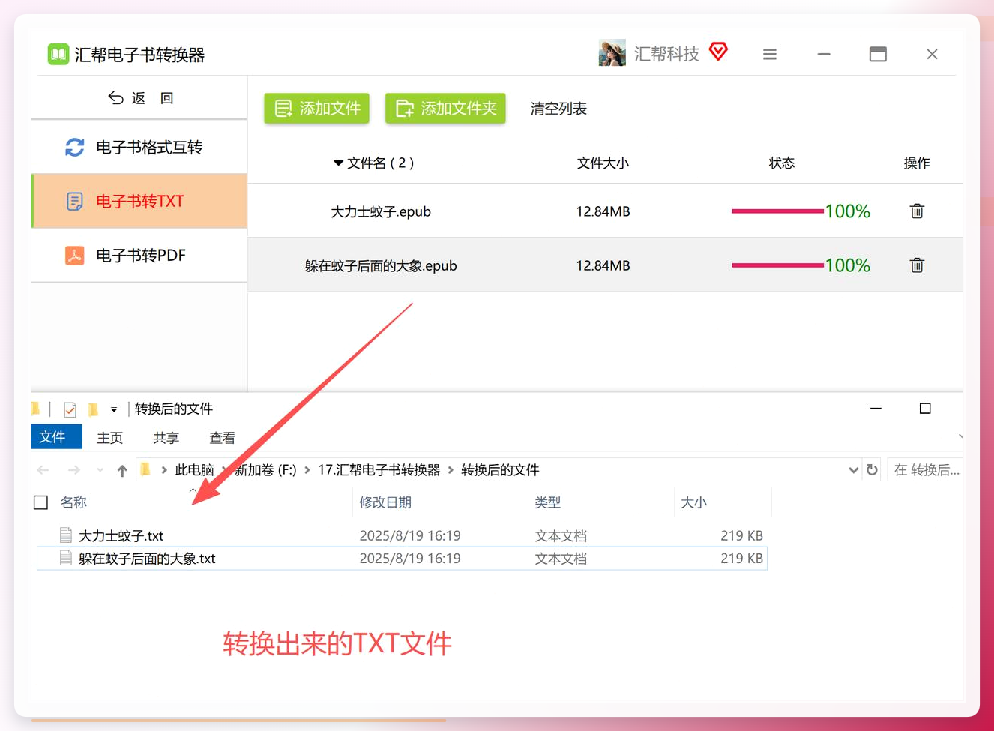Go up one folder level in Explorer
The height and width of the screenshot is (731, 994).
pyautogui.click(x=122, y=470)
